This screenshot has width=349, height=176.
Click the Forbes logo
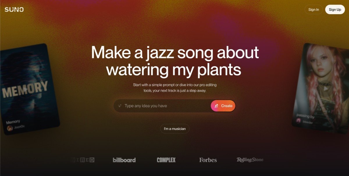(x=208, y=160)
